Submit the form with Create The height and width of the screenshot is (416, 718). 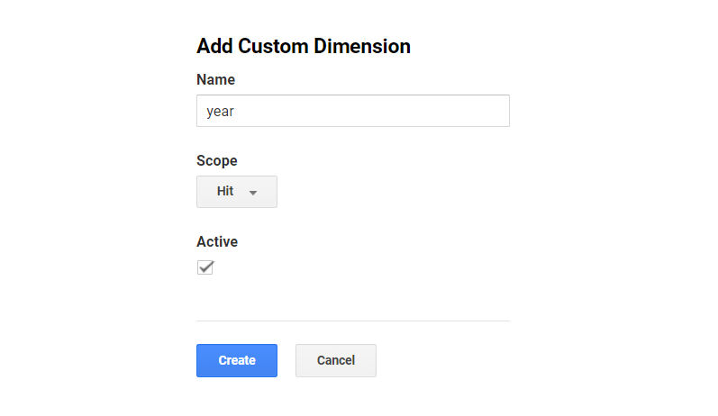click(x=237, y=361)
